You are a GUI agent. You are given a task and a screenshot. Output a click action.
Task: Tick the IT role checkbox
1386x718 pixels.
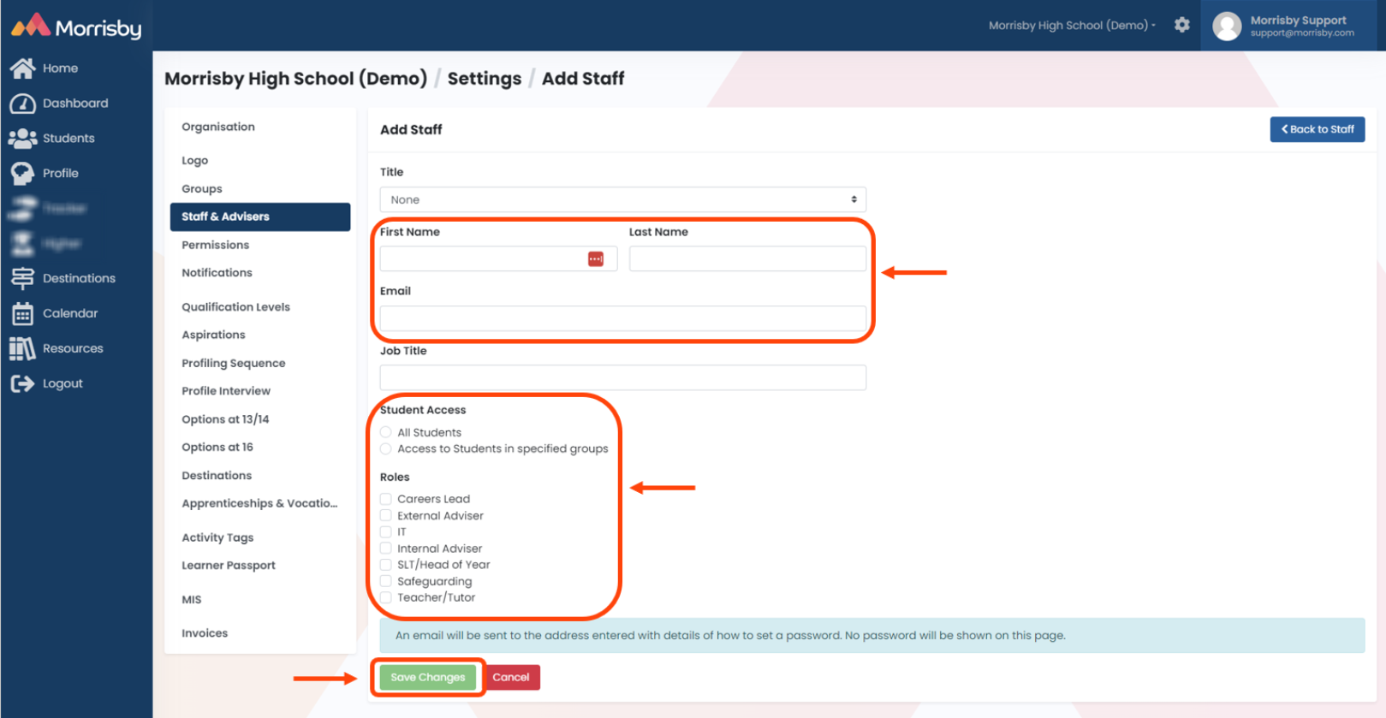pyautogui.click(x=386, y=531)
